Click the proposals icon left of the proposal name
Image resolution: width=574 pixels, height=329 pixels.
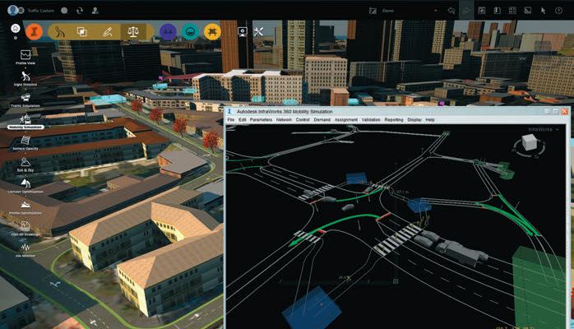tap(373, 11)
